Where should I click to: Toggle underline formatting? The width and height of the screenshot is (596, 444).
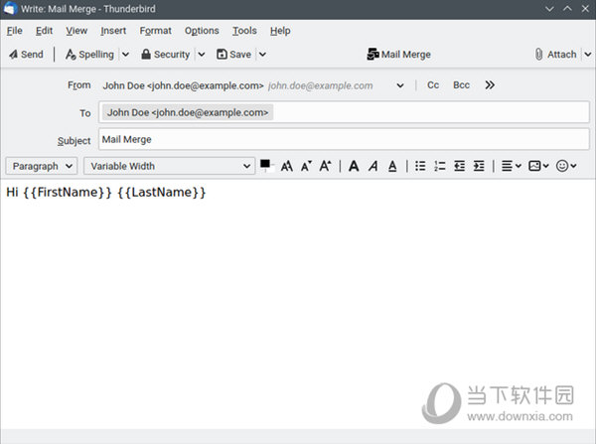(x=392, y=166)
